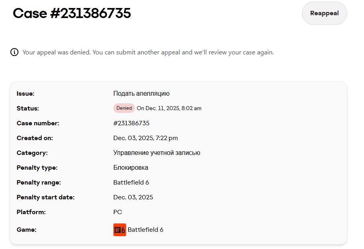Click the Battlefield 6 game icon

[120, 230]
